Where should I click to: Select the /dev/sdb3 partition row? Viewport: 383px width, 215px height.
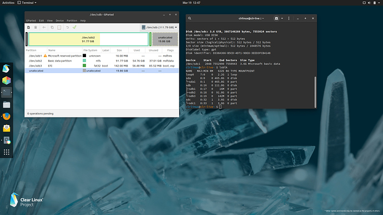tap(102, 66)
